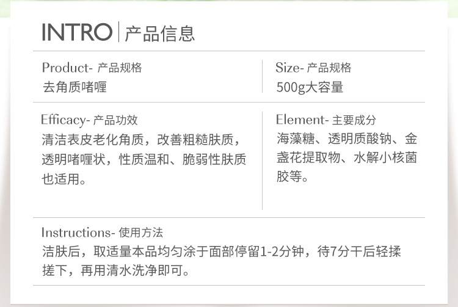Select the Instructions- 使用方法 label
Image resolution: width=458 pixels, height=307 pixels.
102,233
